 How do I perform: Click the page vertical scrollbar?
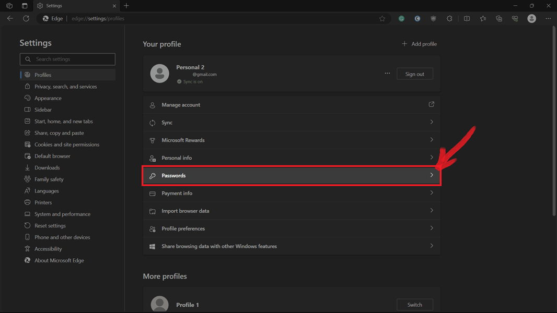pos(554,121)
